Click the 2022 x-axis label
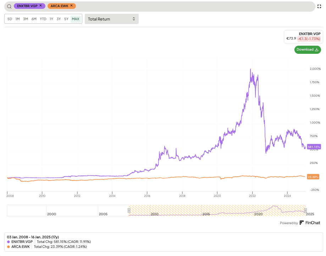The image size is (326, 256). tap(253, 196)
